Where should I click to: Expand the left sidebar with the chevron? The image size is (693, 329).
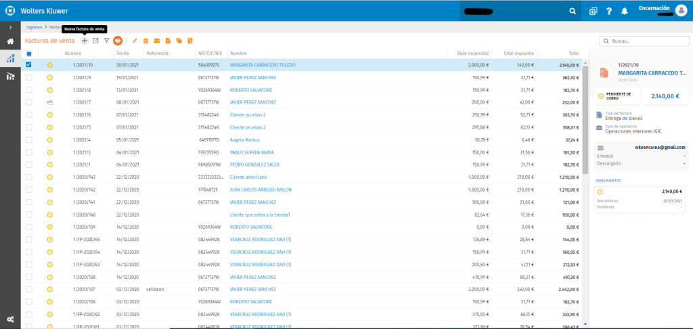10,28
